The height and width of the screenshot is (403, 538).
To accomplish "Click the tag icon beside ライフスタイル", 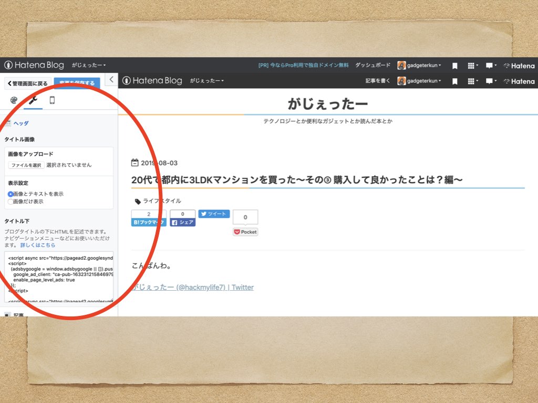I will click(x=138, y=201).
